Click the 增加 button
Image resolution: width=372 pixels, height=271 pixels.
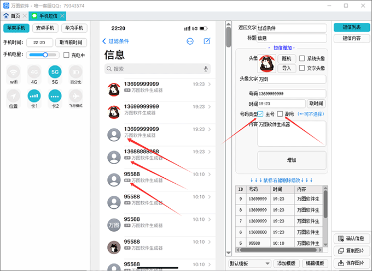tap(292, 160)
